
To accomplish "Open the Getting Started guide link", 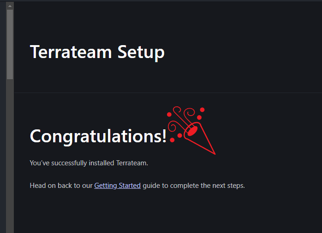I will 117,186.
